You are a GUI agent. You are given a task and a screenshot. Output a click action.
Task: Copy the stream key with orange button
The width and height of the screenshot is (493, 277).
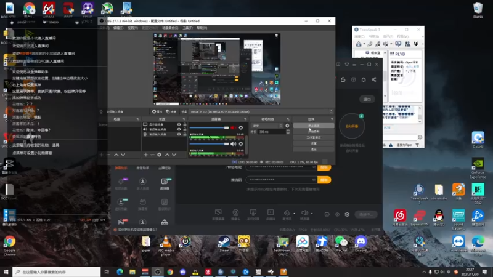coord(324,180)
